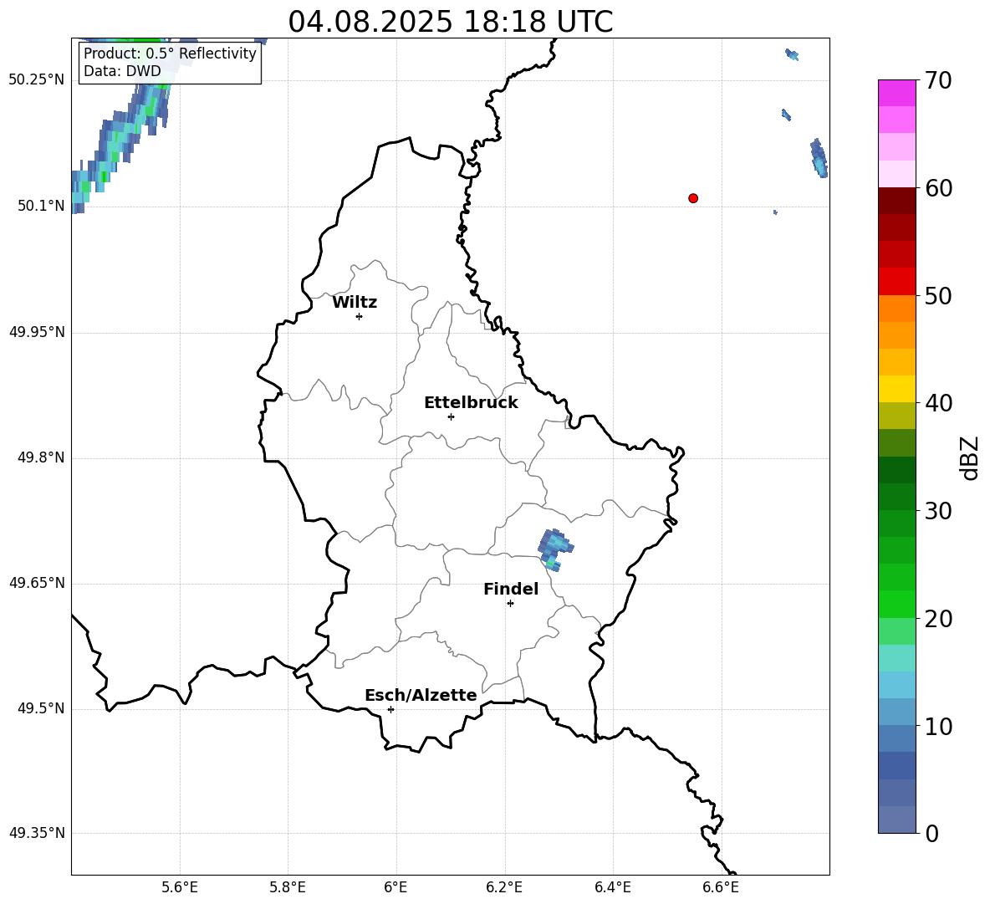Click the 20 tick on the colorbar
990x904 pixels.
coord(938,618)
